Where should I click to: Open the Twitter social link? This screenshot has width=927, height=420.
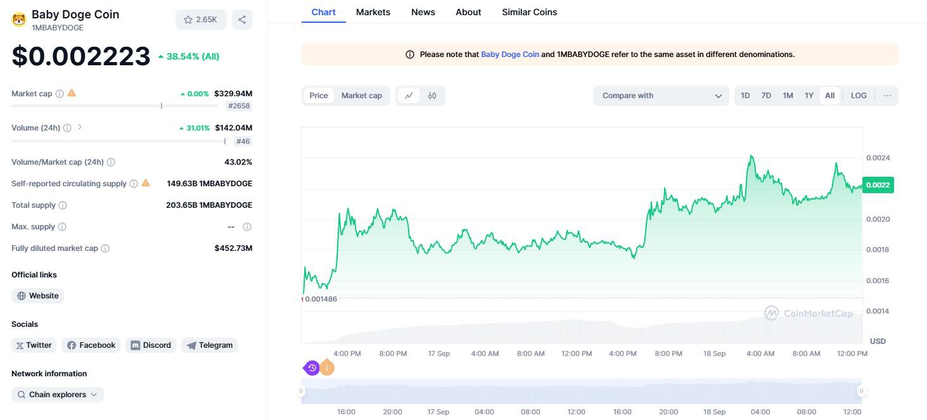pyautogui.click(x=34, y=345)
